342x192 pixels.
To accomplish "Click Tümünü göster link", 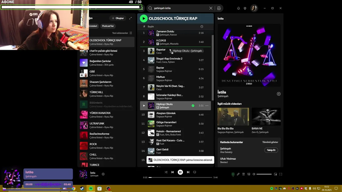I will 270,142.
